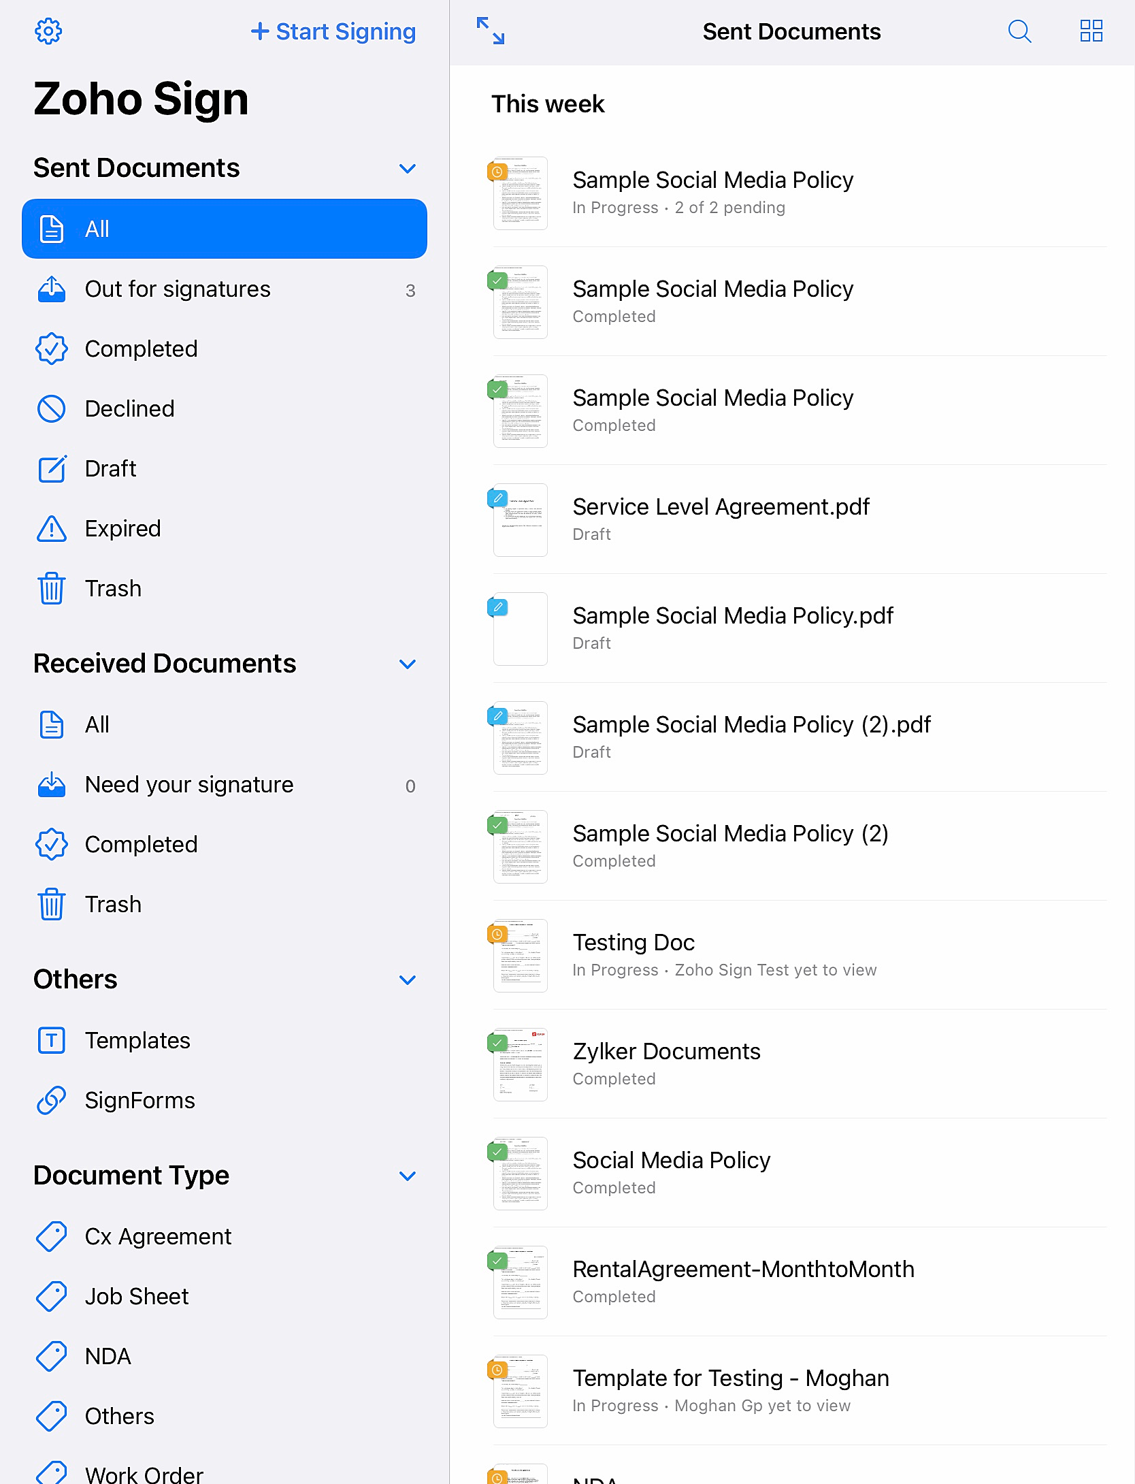1135x1484 pixels.
Task: Click Start Signing
Action: pos(333,31)
